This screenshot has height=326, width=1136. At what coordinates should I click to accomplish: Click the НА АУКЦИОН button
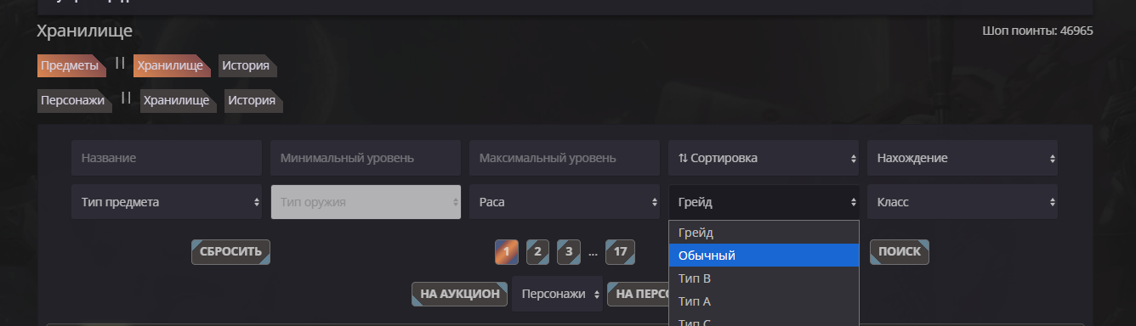(x=460, y=295)
